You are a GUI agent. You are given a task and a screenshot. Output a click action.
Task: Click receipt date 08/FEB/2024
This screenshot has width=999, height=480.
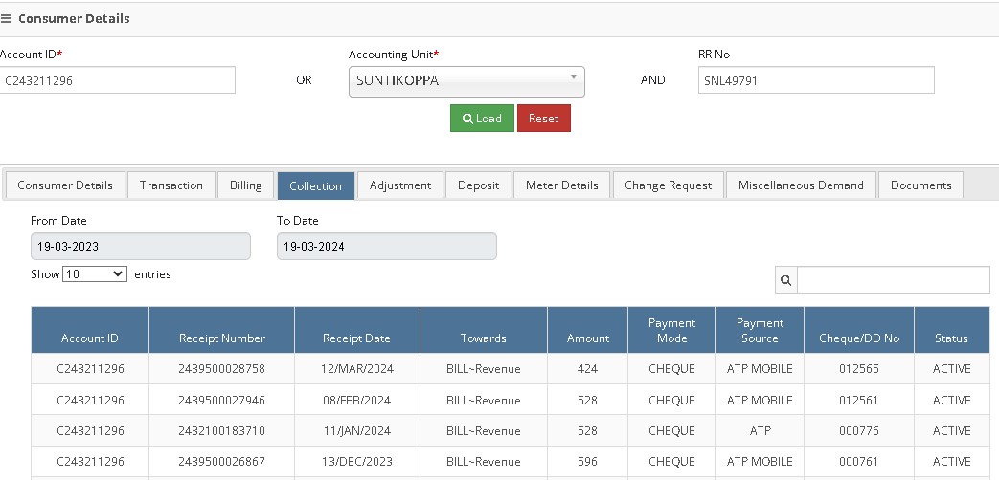point(356,400)
